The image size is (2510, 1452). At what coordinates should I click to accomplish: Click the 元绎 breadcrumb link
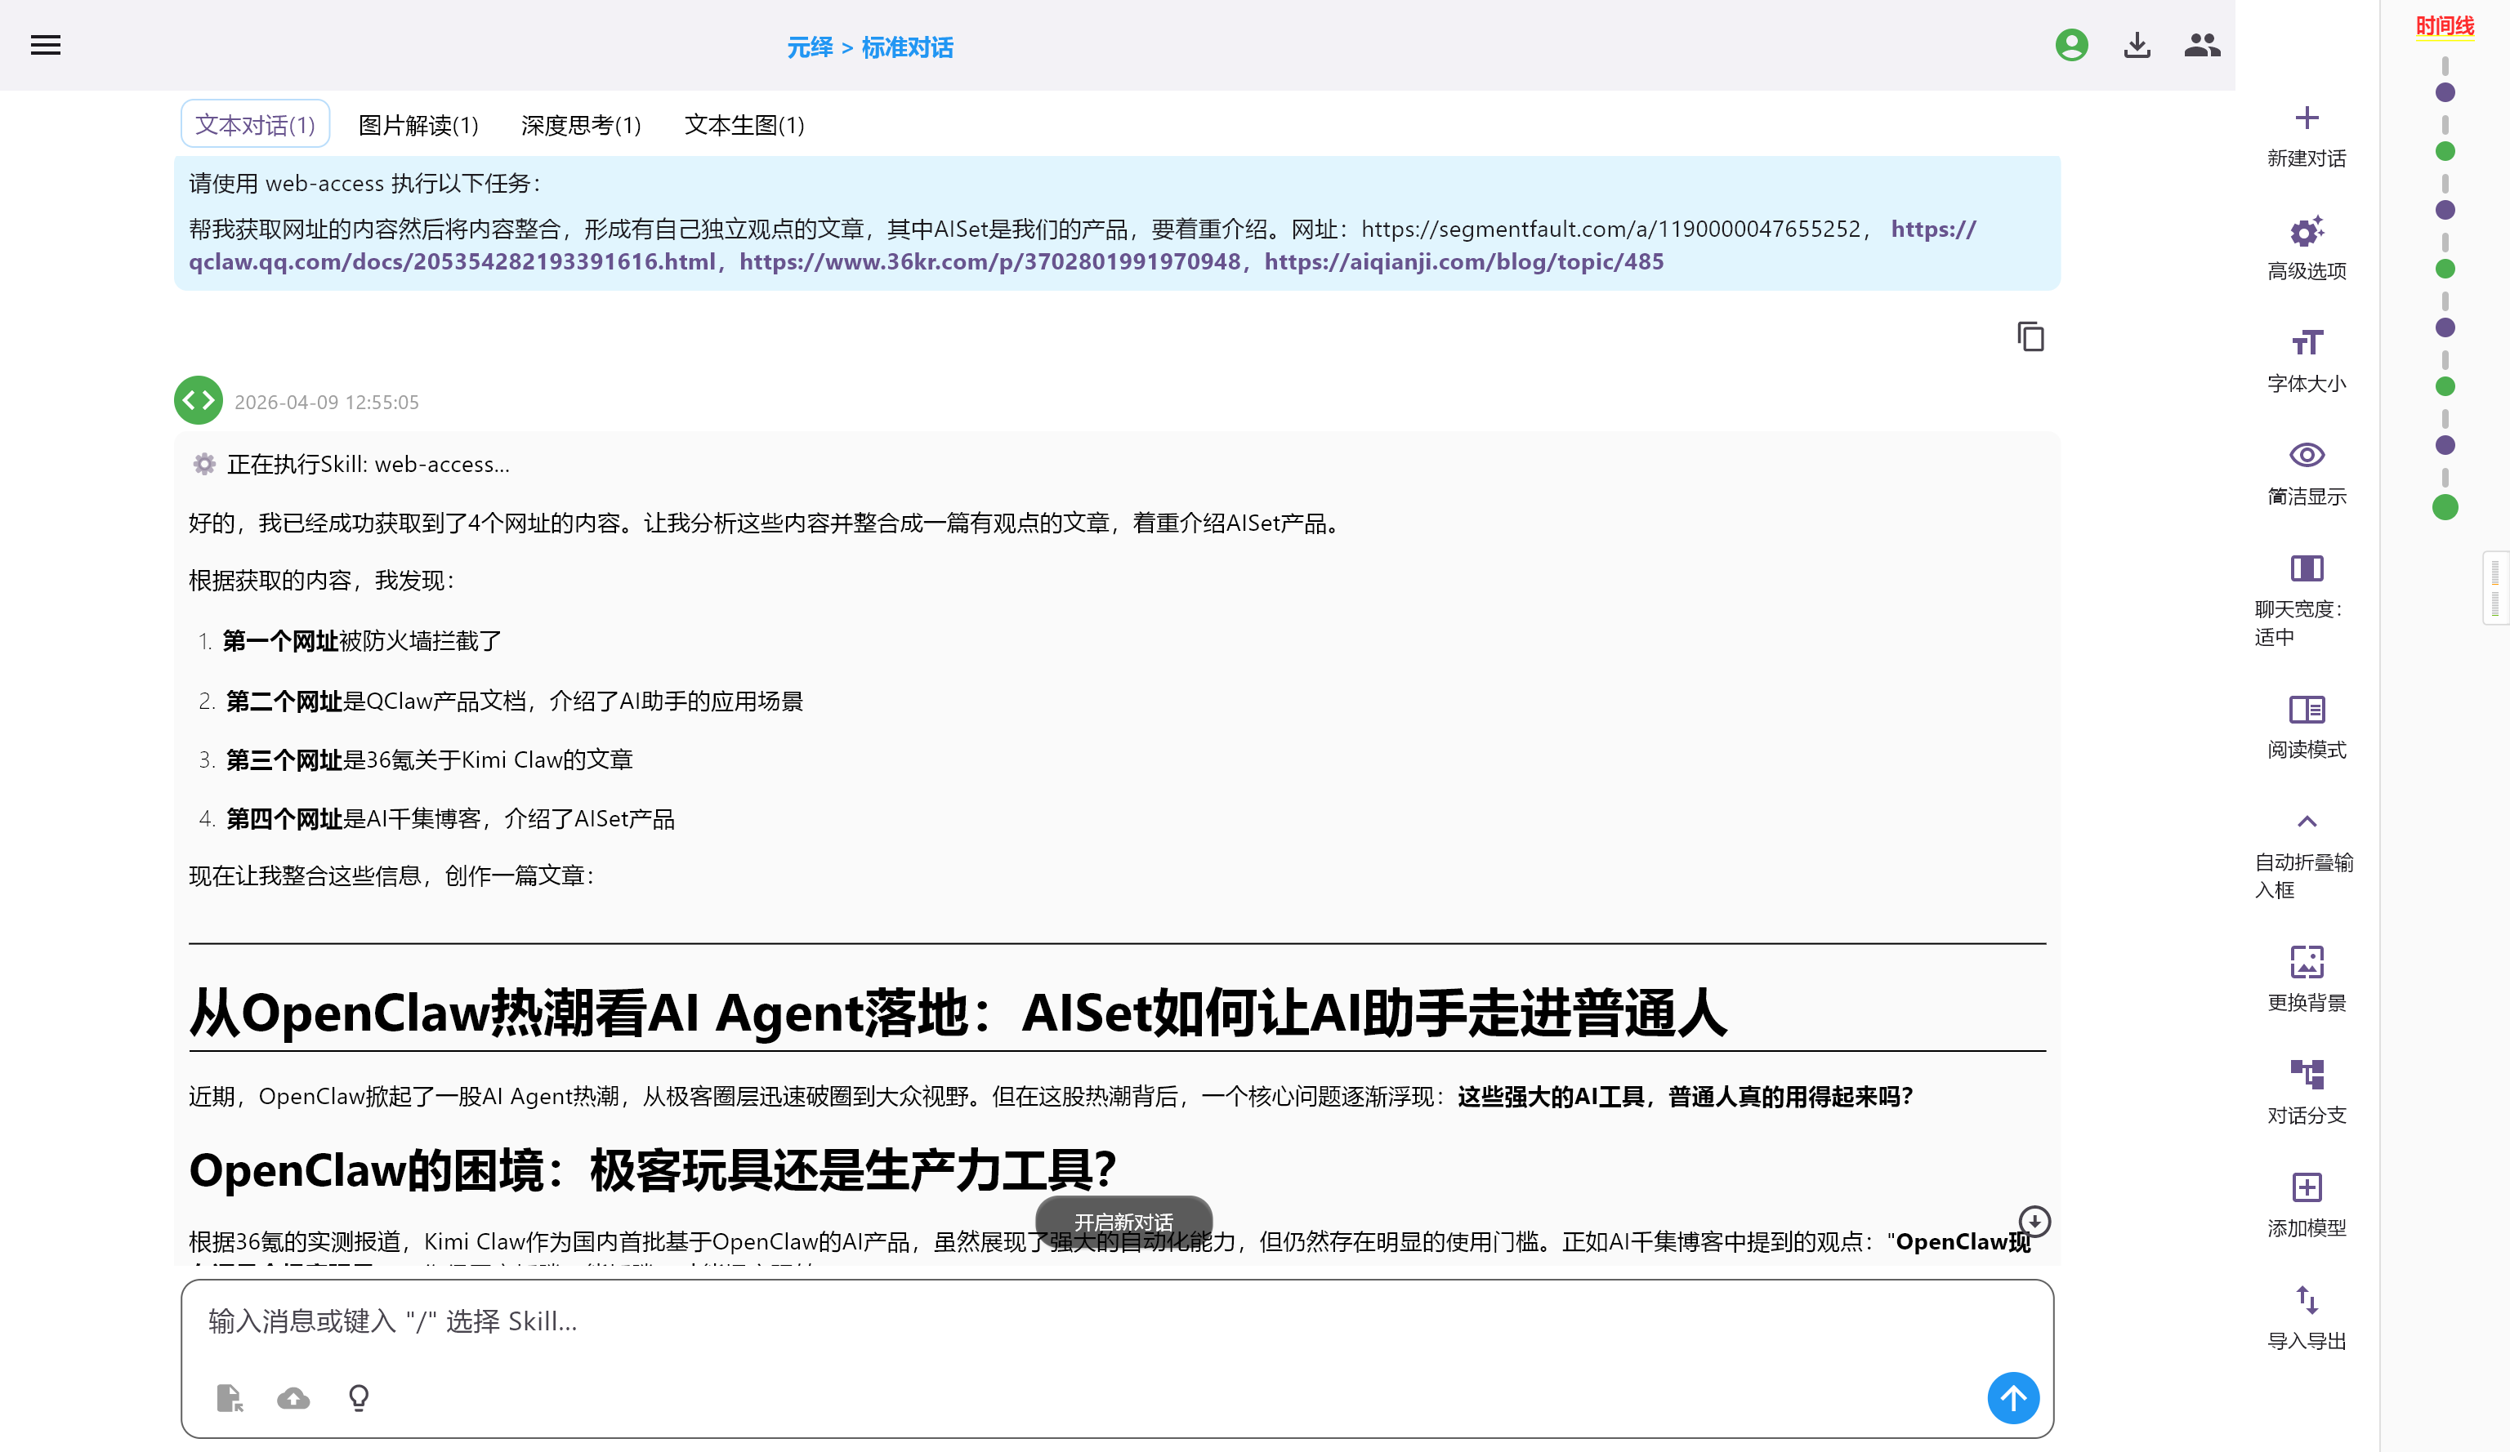coord(810,47)
